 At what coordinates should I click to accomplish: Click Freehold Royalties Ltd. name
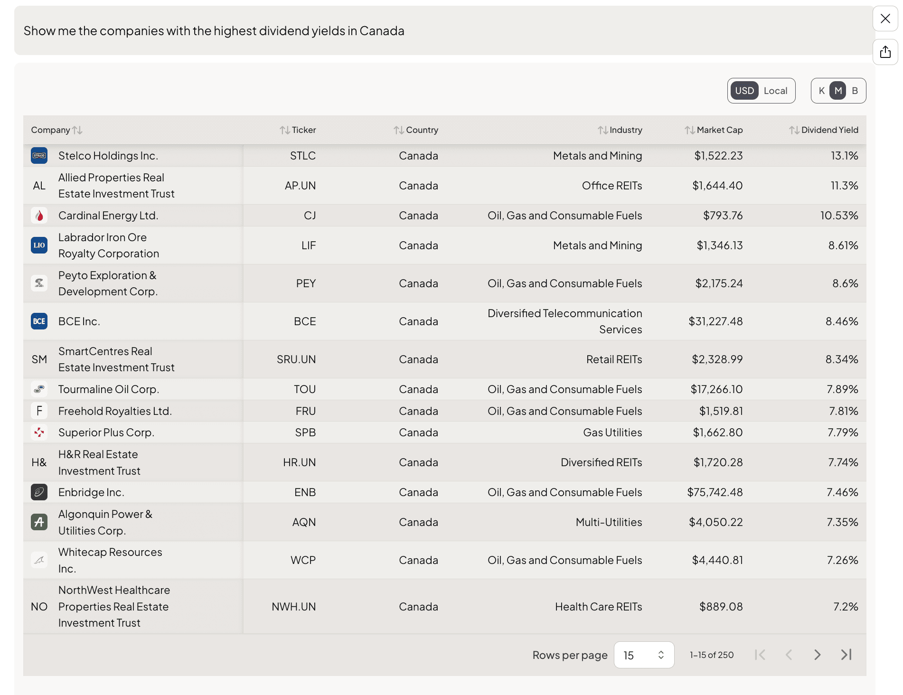pyautogui.click(x=115, y=411)
